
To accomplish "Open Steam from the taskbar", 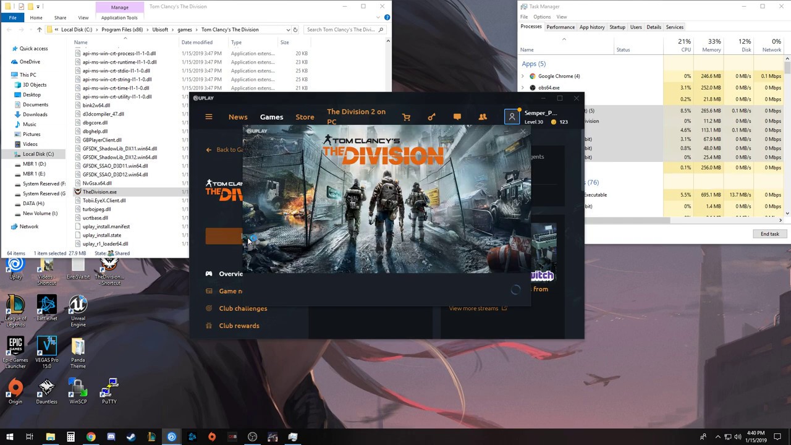I will (x=131, y=437).
